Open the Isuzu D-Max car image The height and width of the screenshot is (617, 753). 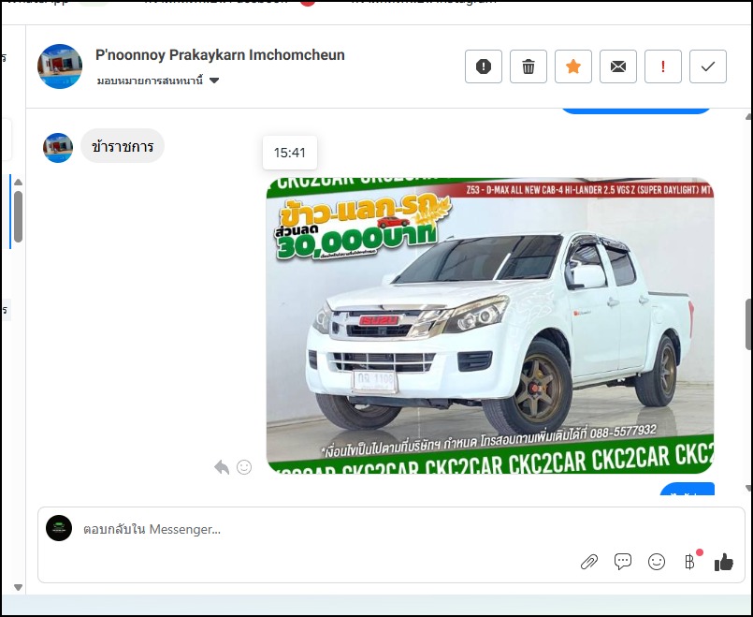pyautogui.click(x=490, y=325)
